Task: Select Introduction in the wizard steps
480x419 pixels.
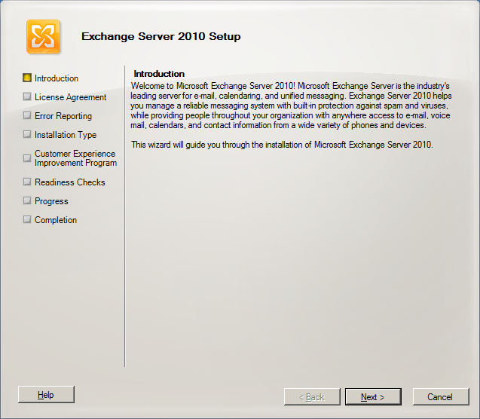Action: (57, 78)
